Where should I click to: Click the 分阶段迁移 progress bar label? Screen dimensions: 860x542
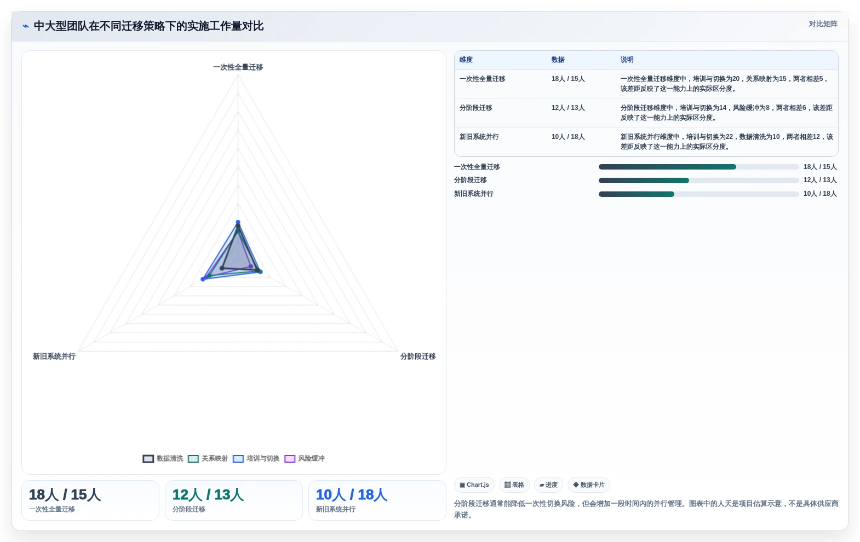point(471,180)
